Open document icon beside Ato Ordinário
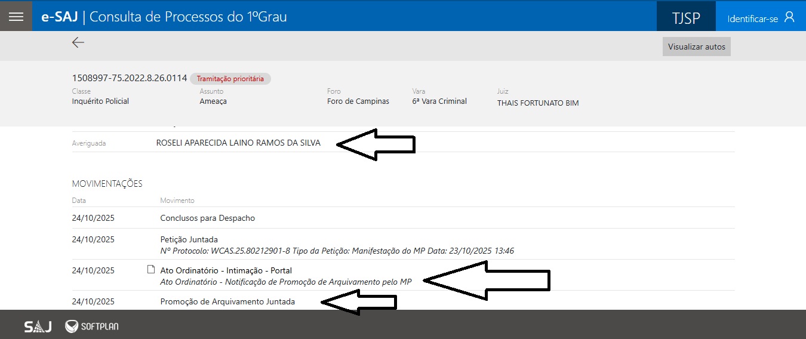Viewport: 806px width, 339px height. pyautogui.click(x=151, y=270)
